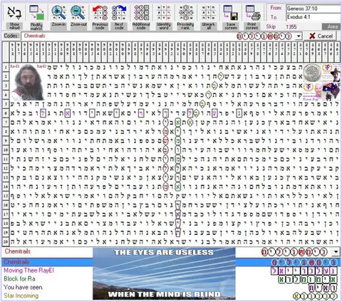Click the Zoom-out magnifier icon

point(78,13)
